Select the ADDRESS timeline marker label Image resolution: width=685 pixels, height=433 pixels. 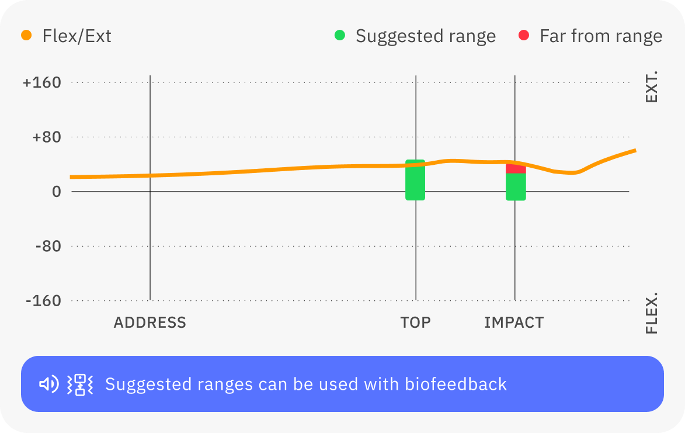pos(149,323)
